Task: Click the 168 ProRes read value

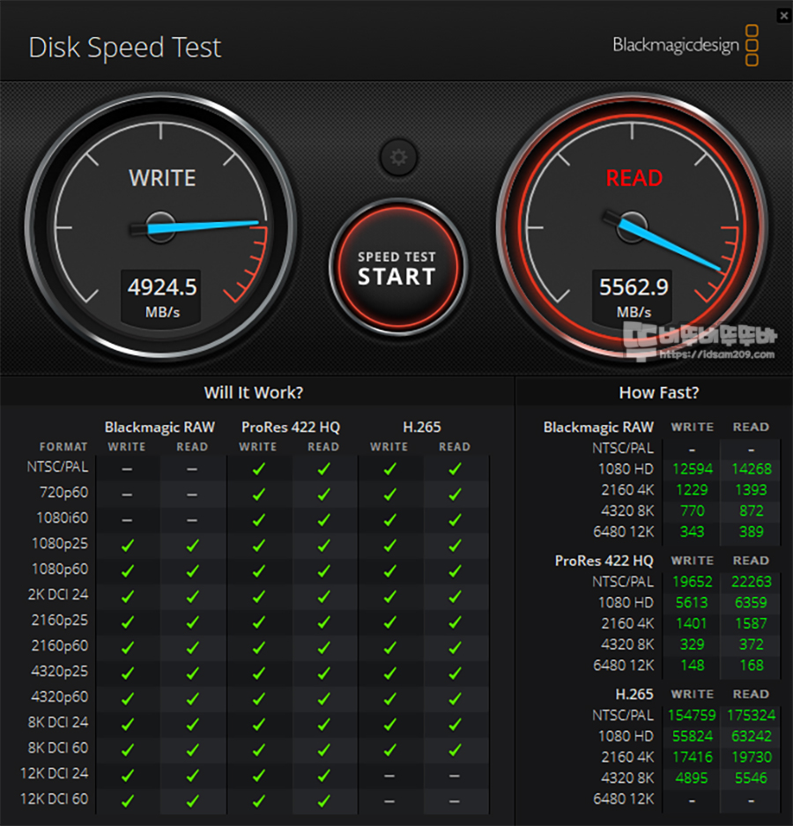Action: [752, 666]
